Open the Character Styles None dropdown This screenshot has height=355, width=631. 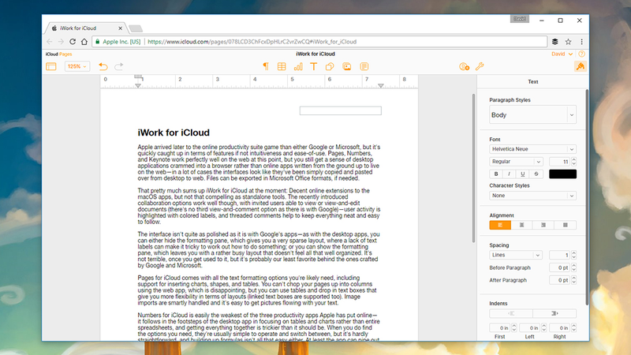click(x=533, y=196)
